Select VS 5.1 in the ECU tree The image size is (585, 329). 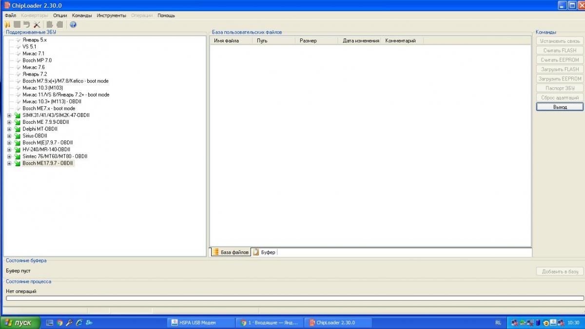tap(29, 47)
